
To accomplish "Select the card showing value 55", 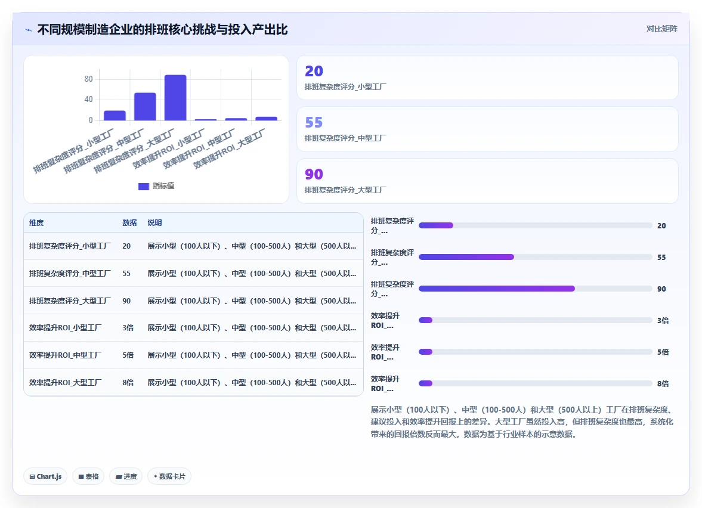I will click(487, 129).
